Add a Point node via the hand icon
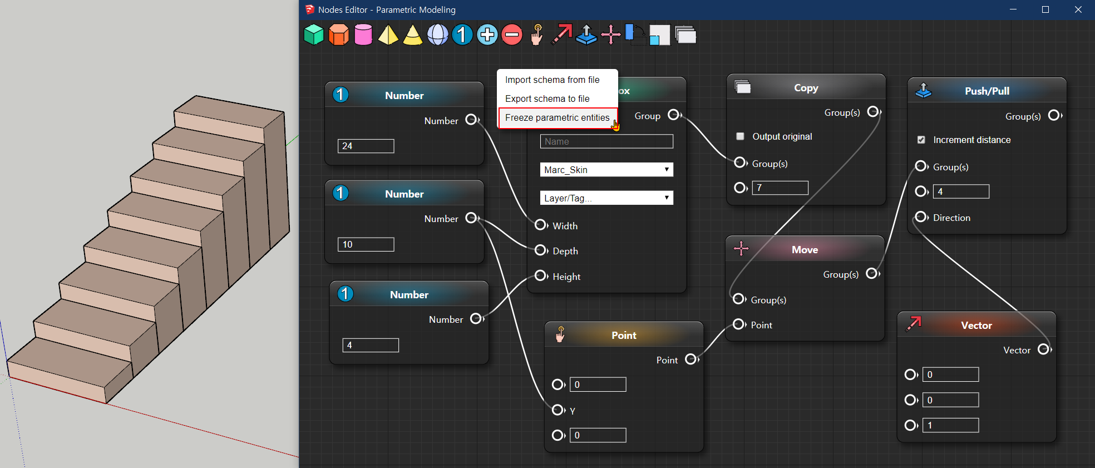1095x468 pixels. click(x=536, y=35)
